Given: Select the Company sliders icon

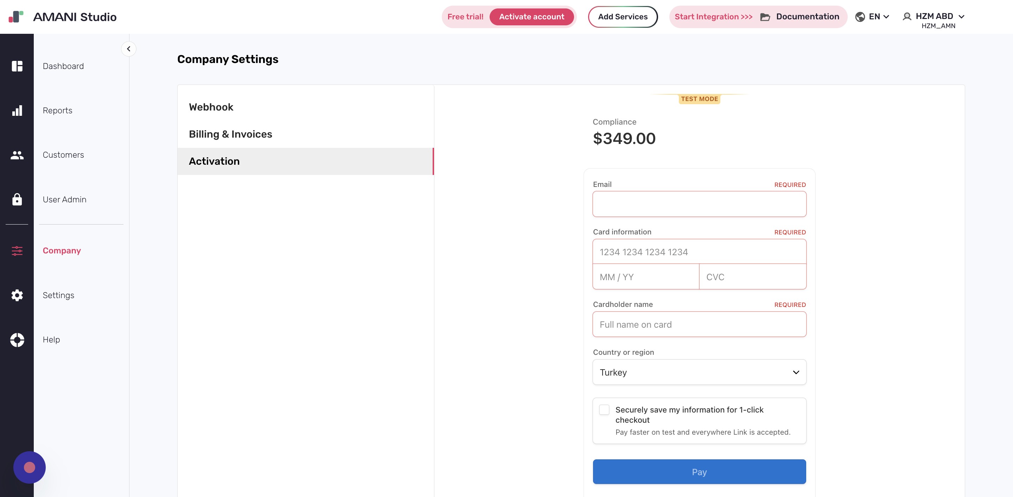Looking at the screenshot, I should tap(17, 251).
